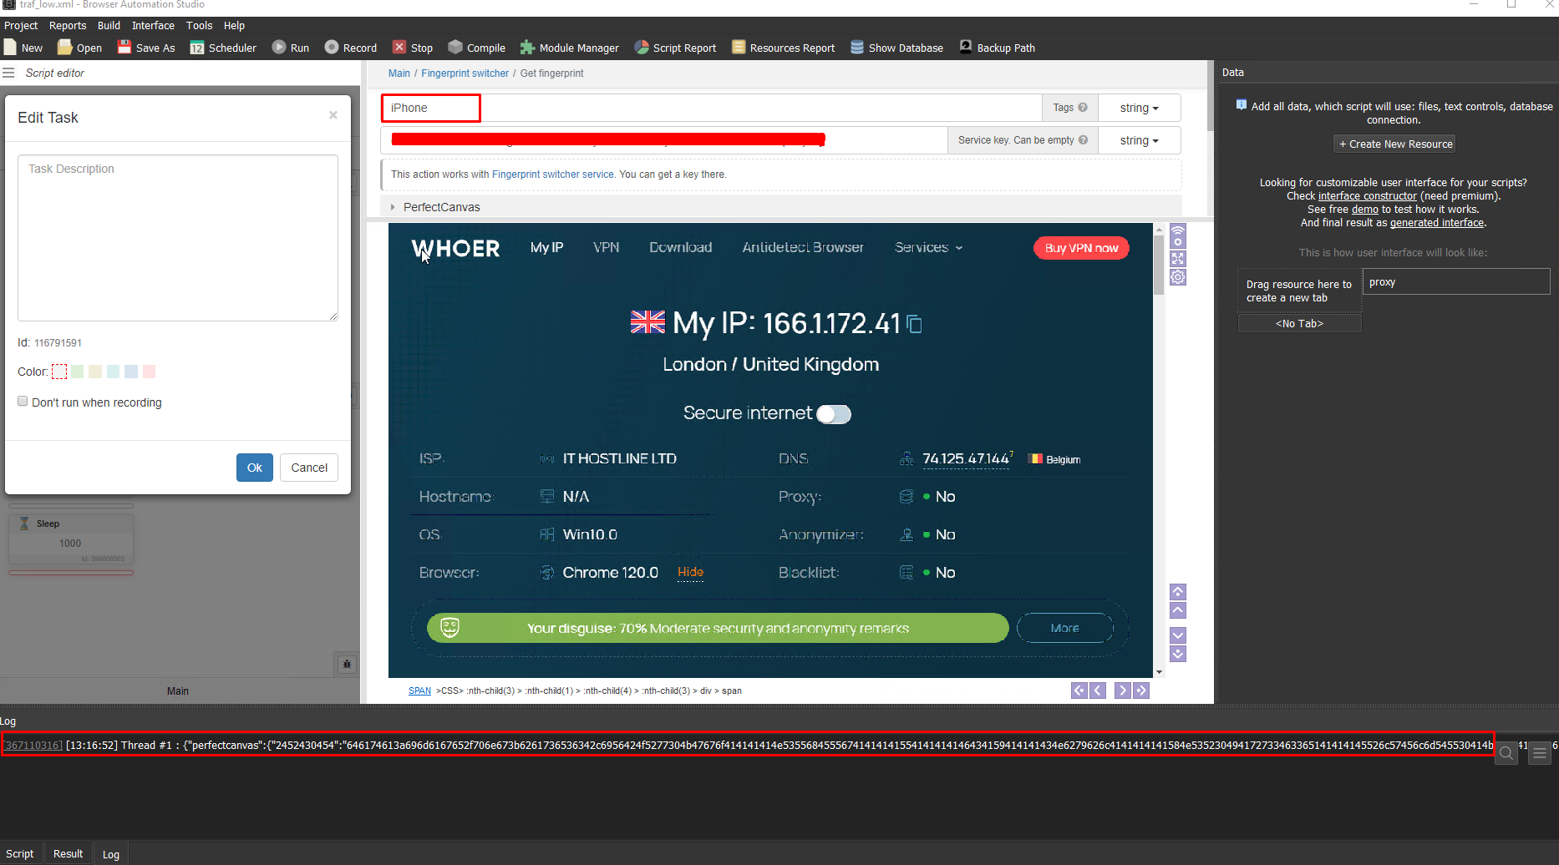Enable Don't run when recording checkbox
This screenshot has width=1559, height=865.
(x=23, y=402)
